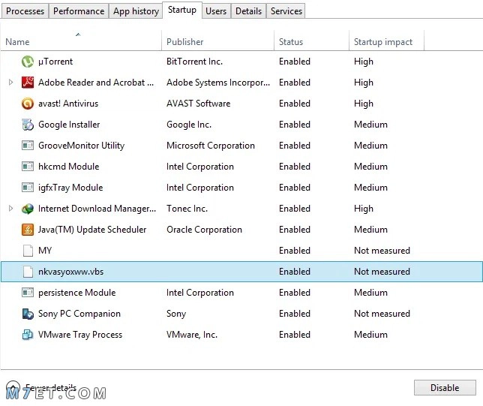The height and width of the screenshot is (406, 483).
Task: Click Medium impact in the VMware row
Action: coord(370,335)
